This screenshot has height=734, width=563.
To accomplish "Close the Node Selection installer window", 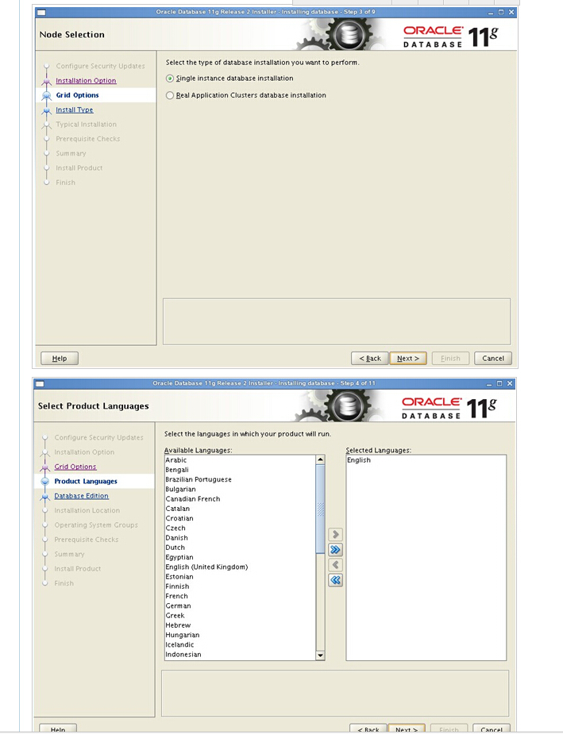I will coord(511,12).
